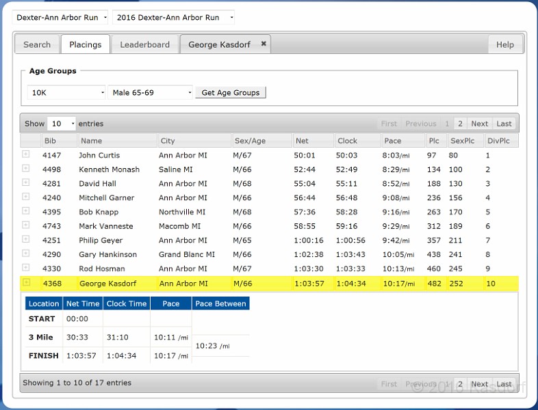Open the 10K distance dropdown
Image resolution: width=538 pixels, height=410 pixels.
(66, 92)
